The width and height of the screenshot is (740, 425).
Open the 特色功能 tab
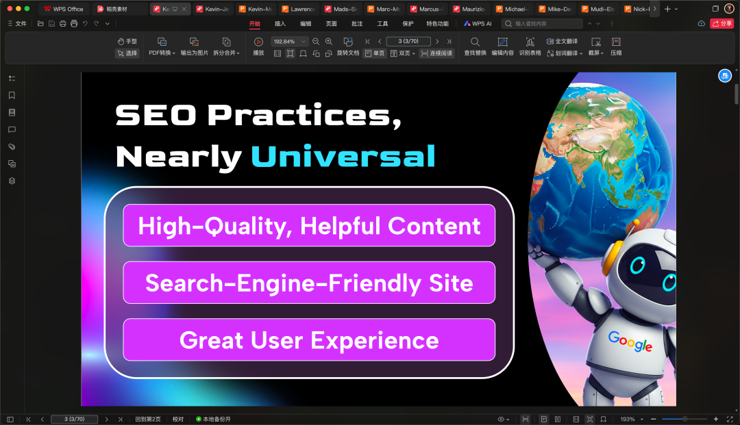pyautogui.click(x=438, y=23)
